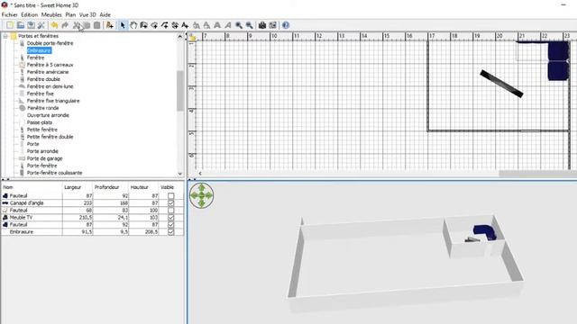This screenshot has width=577, height=324.
Task: Click the 3D navigation right arrow
Action: click(209, 195)
